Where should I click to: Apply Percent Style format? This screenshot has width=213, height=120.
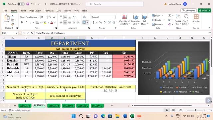(x=100, y=22)
